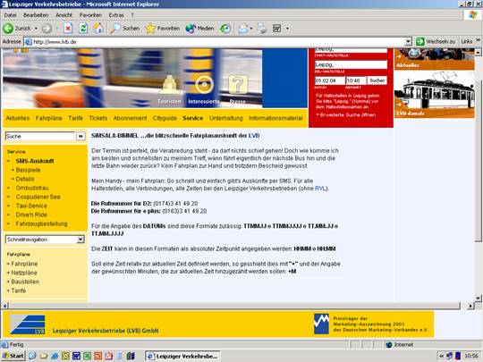Image resolution: width=483 pixels, height=362 pixels.
Task: Select the Presse question mark icon
Action: click(x=238, y=84)
